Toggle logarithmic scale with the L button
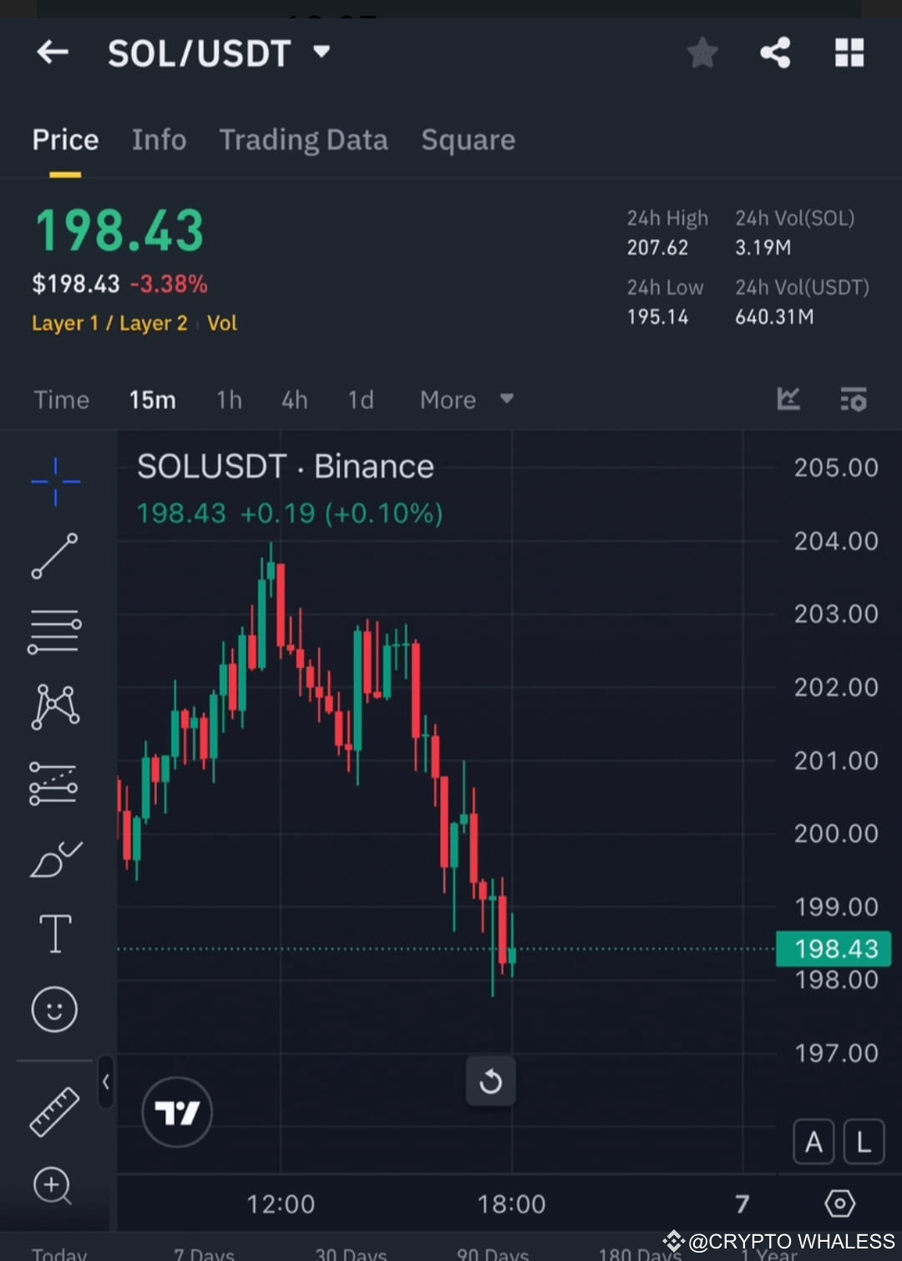The width and height of the screenshot is (902, 1261). [864, 1142]
